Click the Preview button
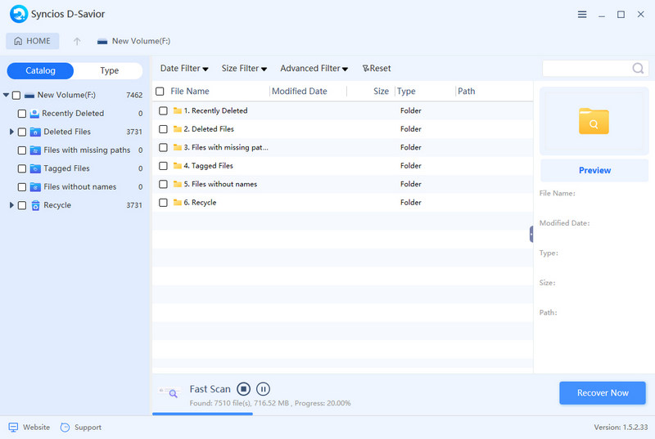The width and height of the screenshot is (655, 439). pyautogui.click(x=594, y=170)
